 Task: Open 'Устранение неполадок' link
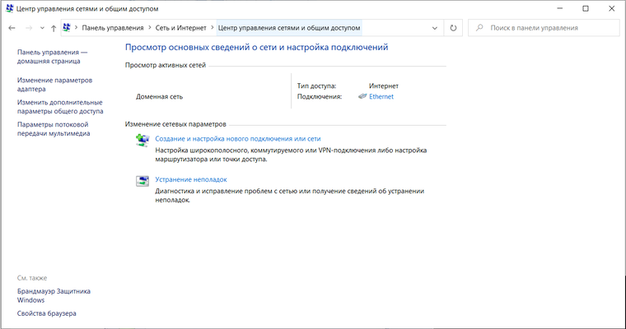(190, 179)
